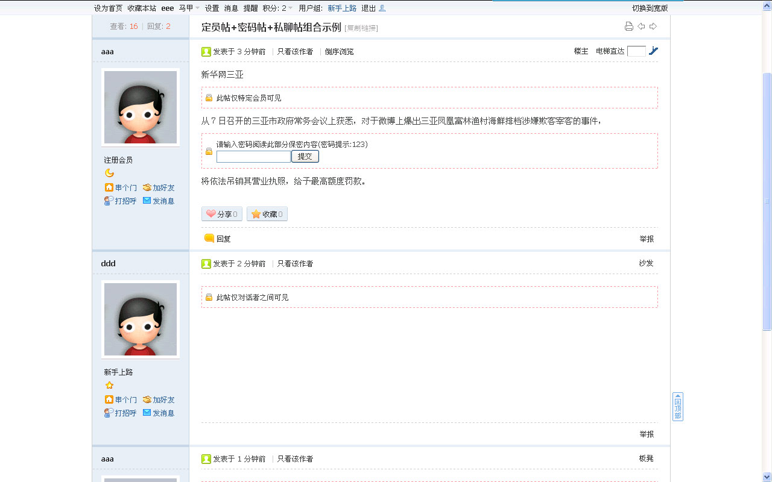The image size is (772, 482).
Task: Click the yellow reply bubble icon 回复
Action: click(x=209, y=238)
